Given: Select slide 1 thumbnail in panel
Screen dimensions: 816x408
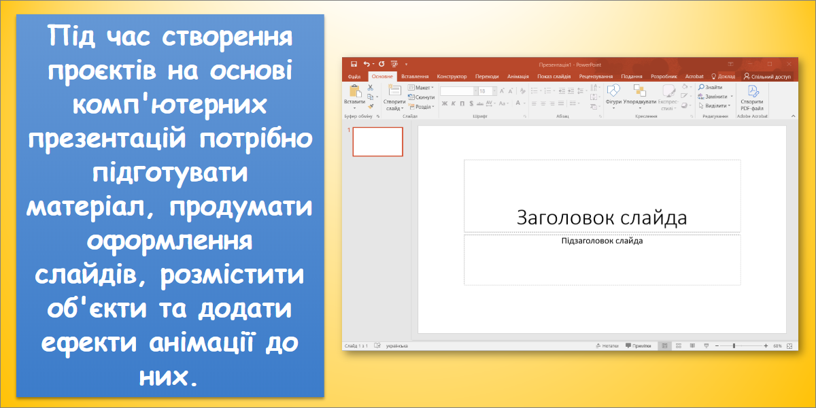Looking at the screenshot, I should pyautogui.click(x=377, y=141).
